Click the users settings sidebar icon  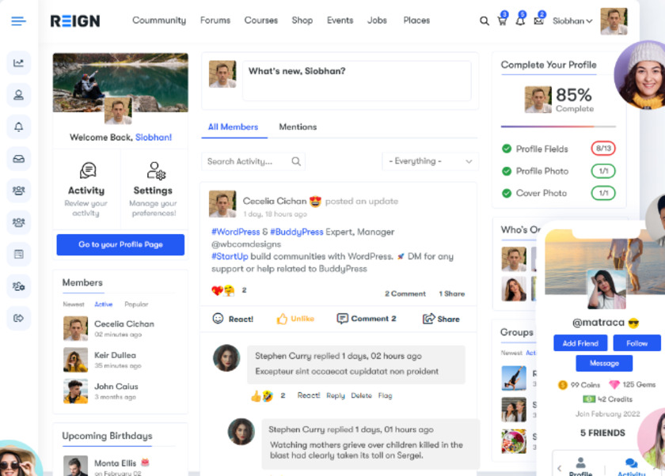tap(19, 286)
